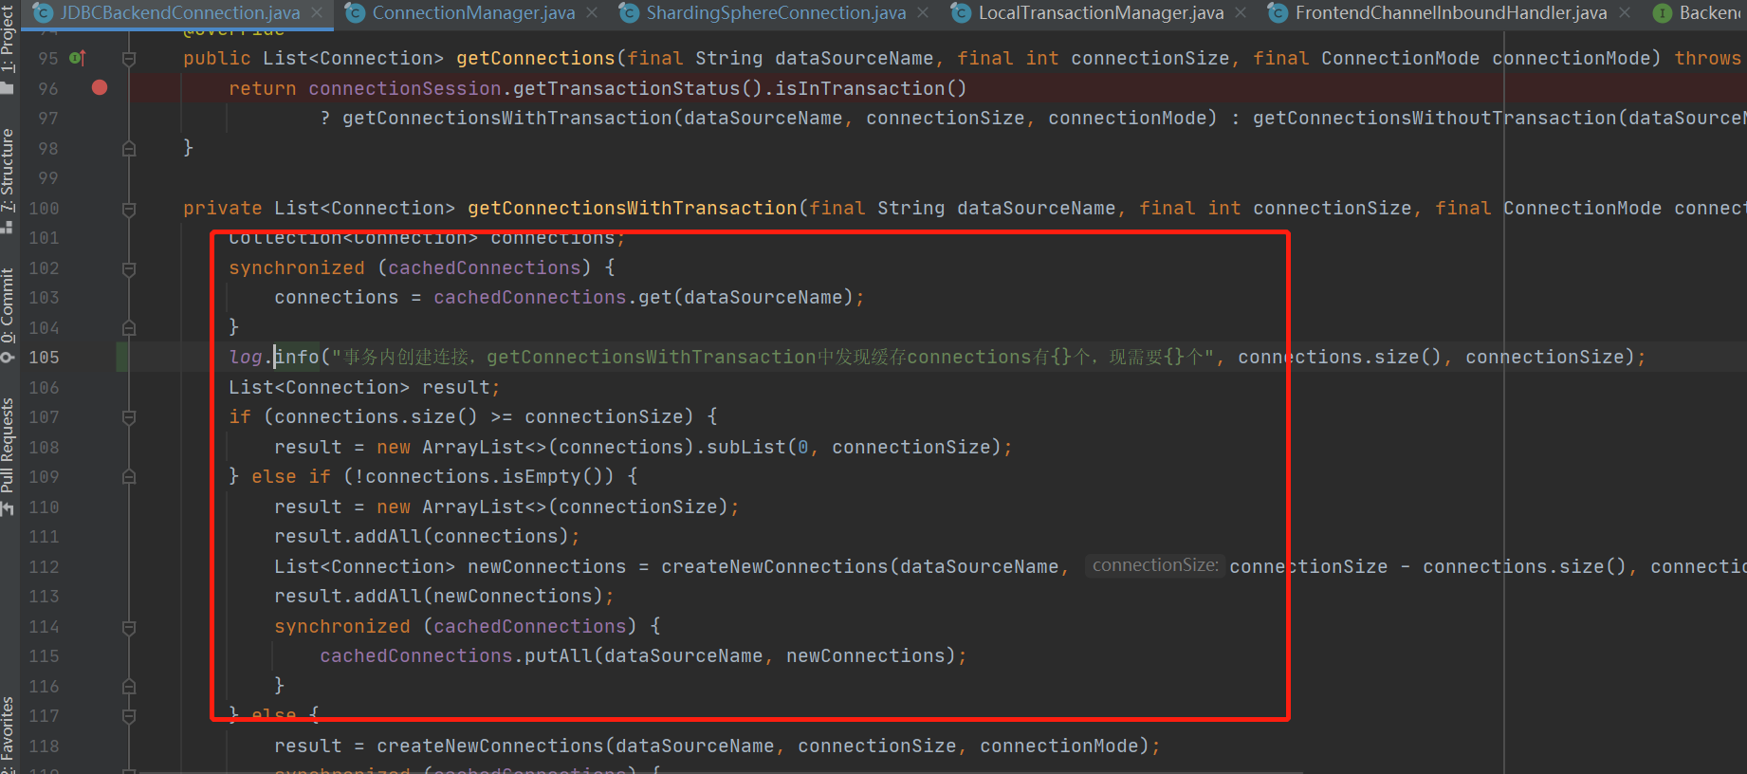Click the Pull Requests tool window icon

(x=8, y=509)
